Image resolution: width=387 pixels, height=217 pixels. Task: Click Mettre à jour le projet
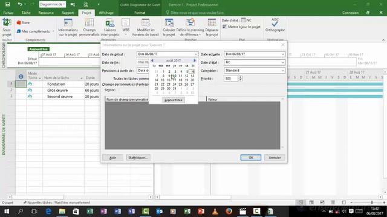point(241,27)
